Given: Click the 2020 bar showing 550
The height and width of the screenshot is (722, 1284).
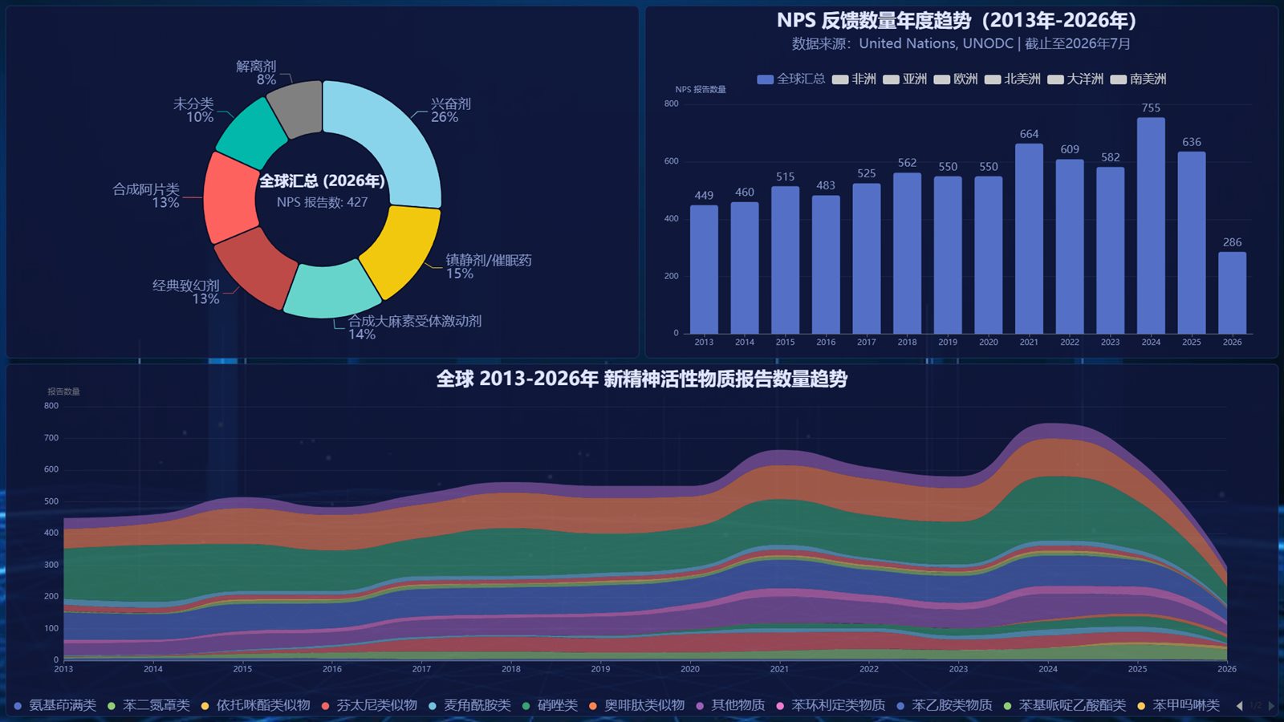Looking at the screenshot, I should (x=989, y=255).
